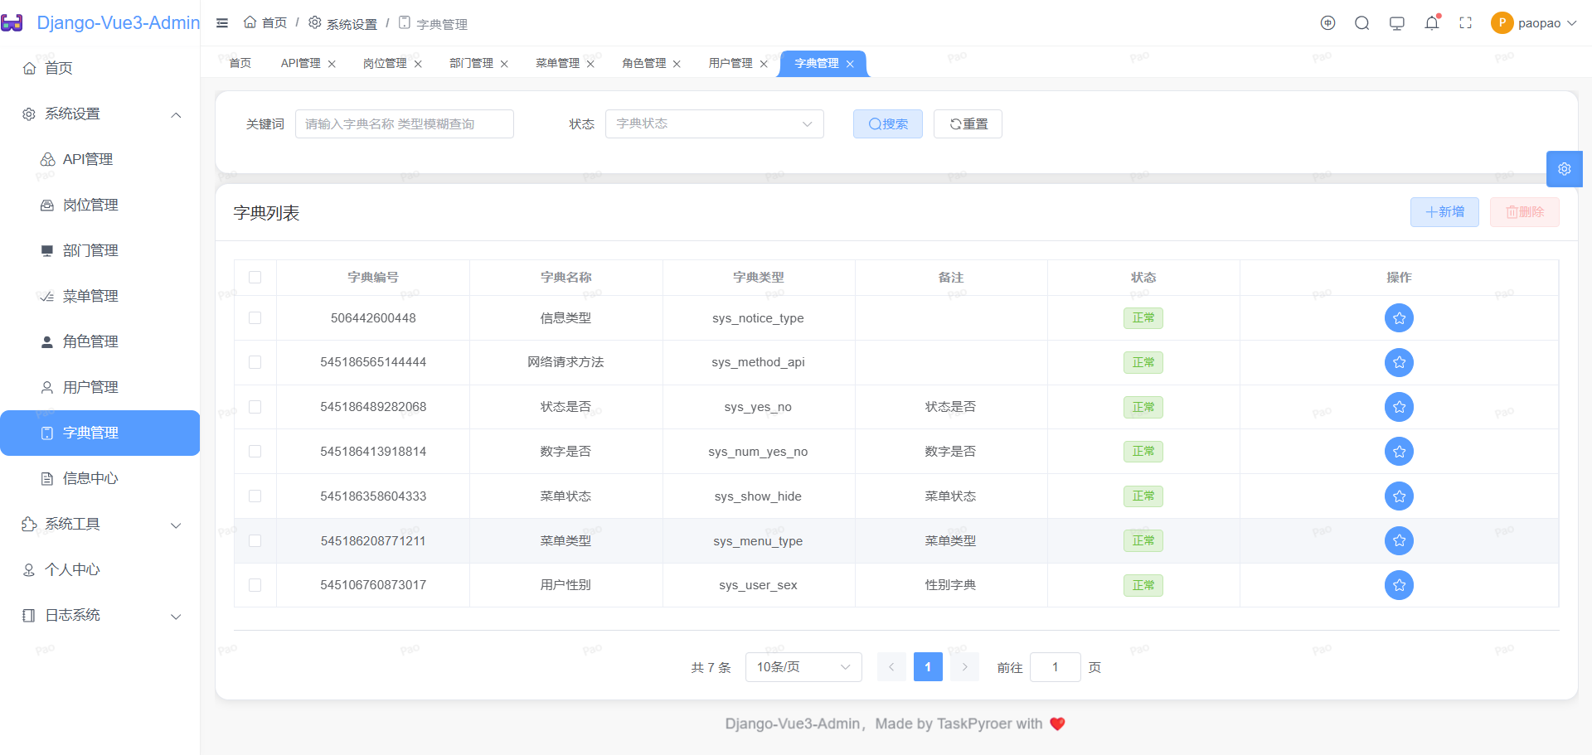Open 信息中心 in the sidebar

[99, 478]
